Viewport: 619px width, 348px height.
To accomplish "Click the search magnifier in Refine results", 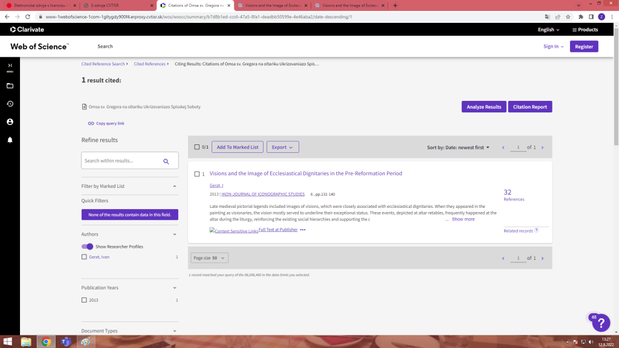I will (166, 161).
